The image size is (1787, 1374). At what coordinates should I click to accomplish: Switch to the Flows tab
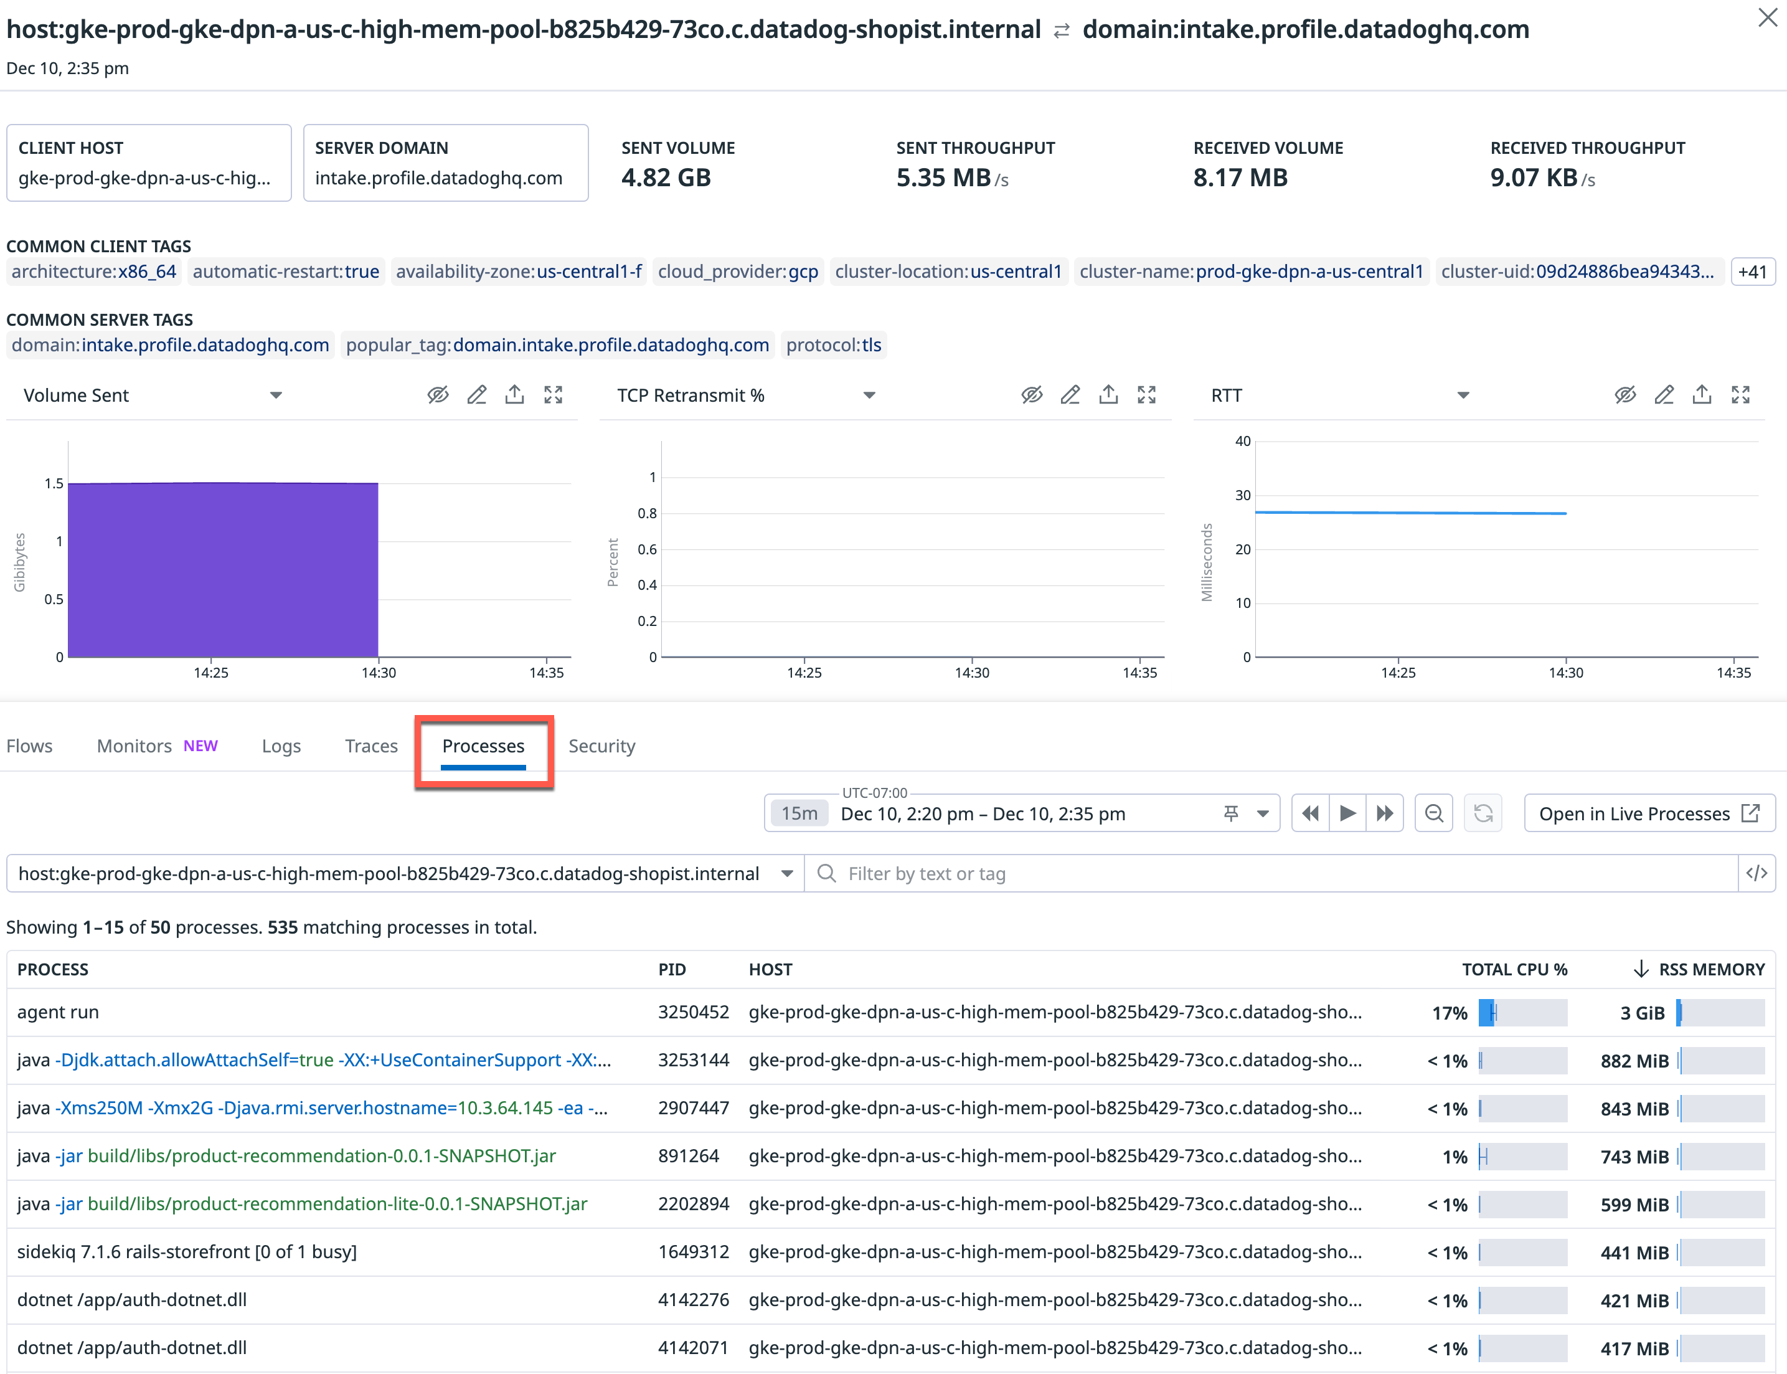click(29, 745)
